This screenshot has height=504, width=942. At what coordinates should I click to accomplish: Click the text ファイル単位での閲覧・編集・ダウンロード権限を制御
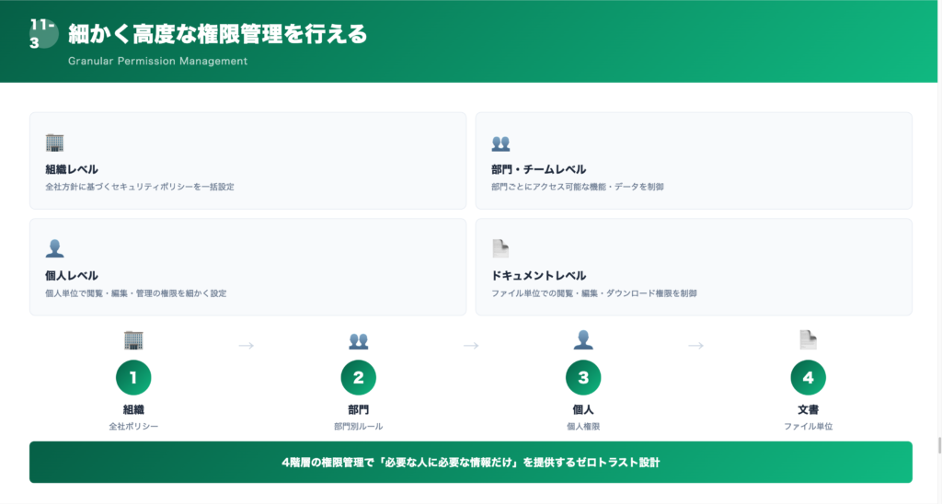[594, 293]
